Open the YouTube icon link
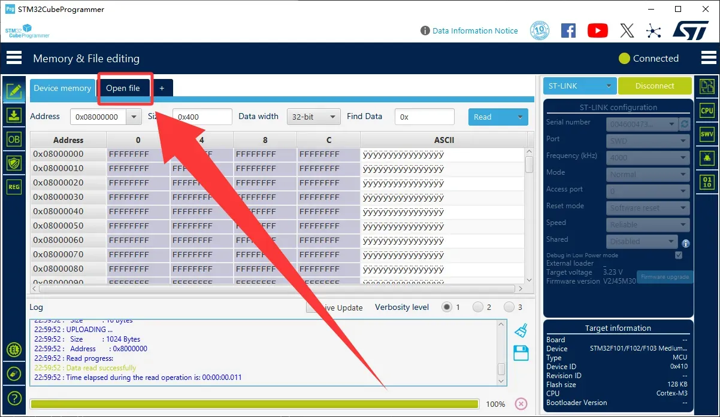The image size is (720, 417). [x=597, y=31]
